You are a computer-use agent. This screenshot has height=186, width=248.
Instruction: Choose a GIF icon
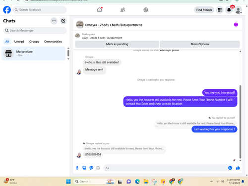point(98,168)
